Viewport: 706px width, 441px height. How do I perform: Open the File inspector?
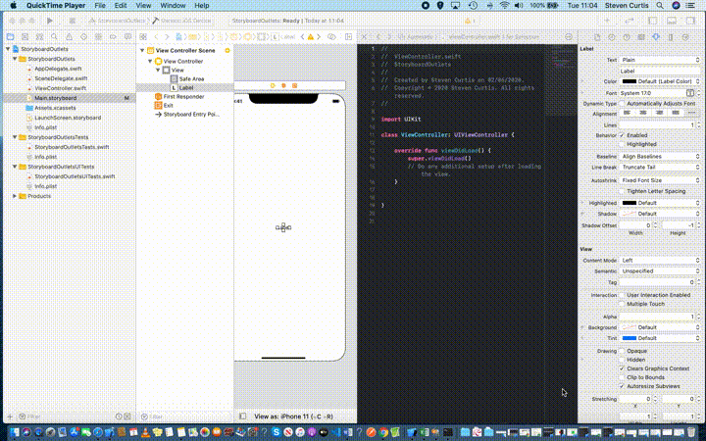597,37
